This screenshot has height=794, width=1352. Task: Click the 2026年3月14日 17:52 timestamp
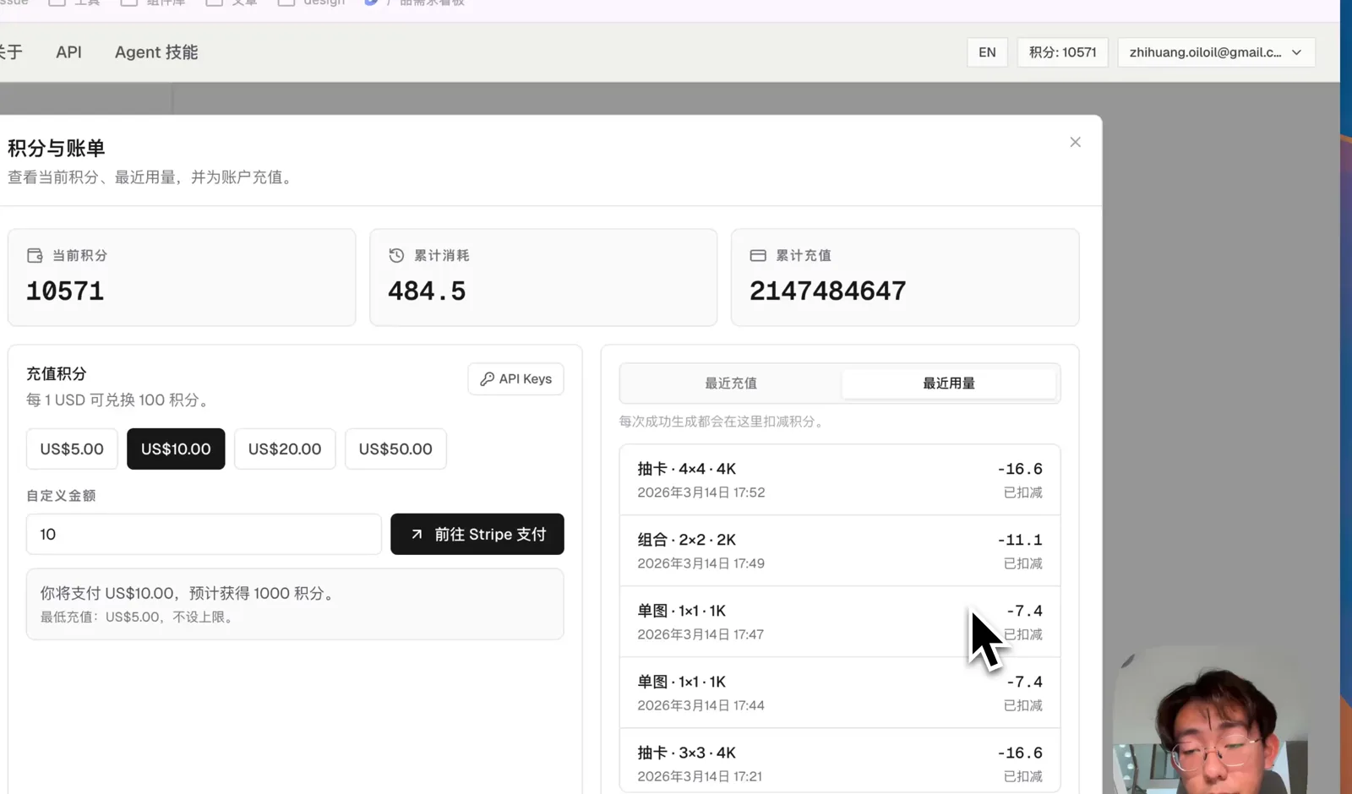pos(701,492)
